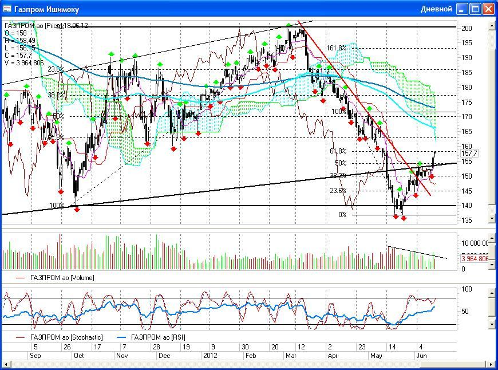Click the 0% Fibonacci level label
Screen dimensions: 498x370
tap(342, 215)
